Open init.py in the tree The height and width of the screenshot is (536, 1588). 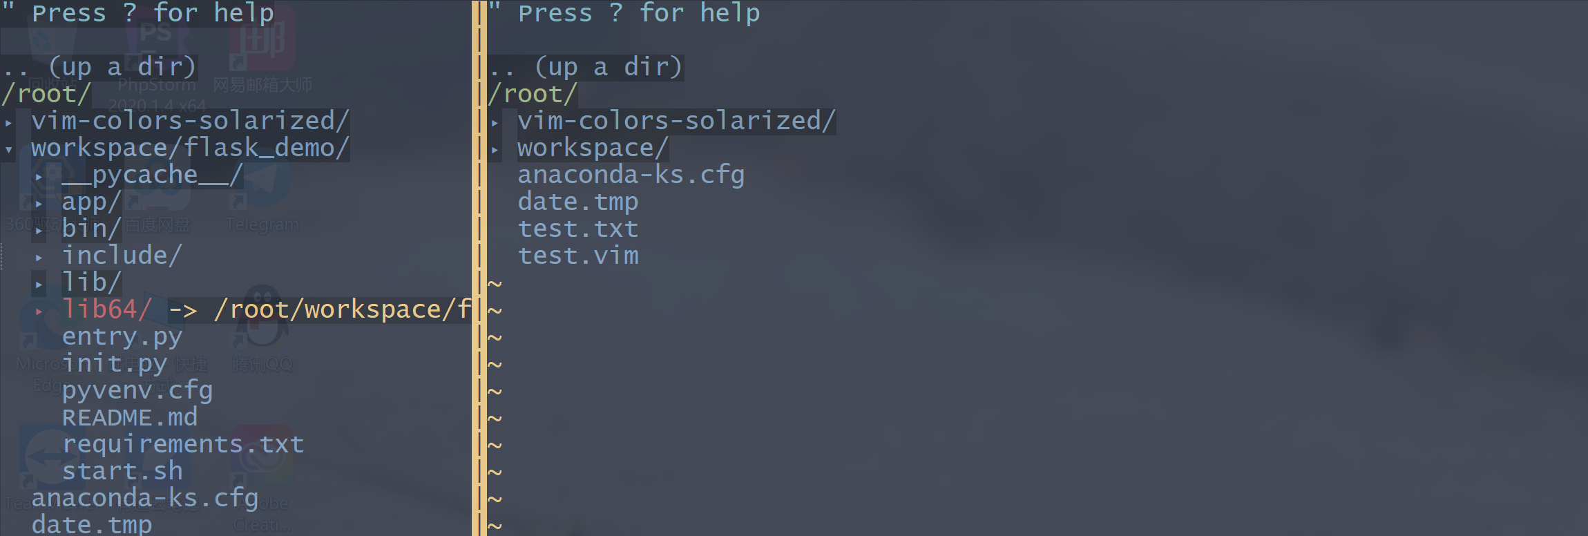[115, 364]
